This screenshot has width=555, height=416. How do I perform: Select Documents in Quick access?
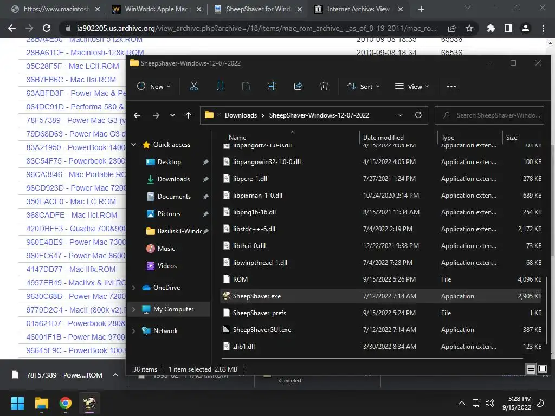click(174, 197)
